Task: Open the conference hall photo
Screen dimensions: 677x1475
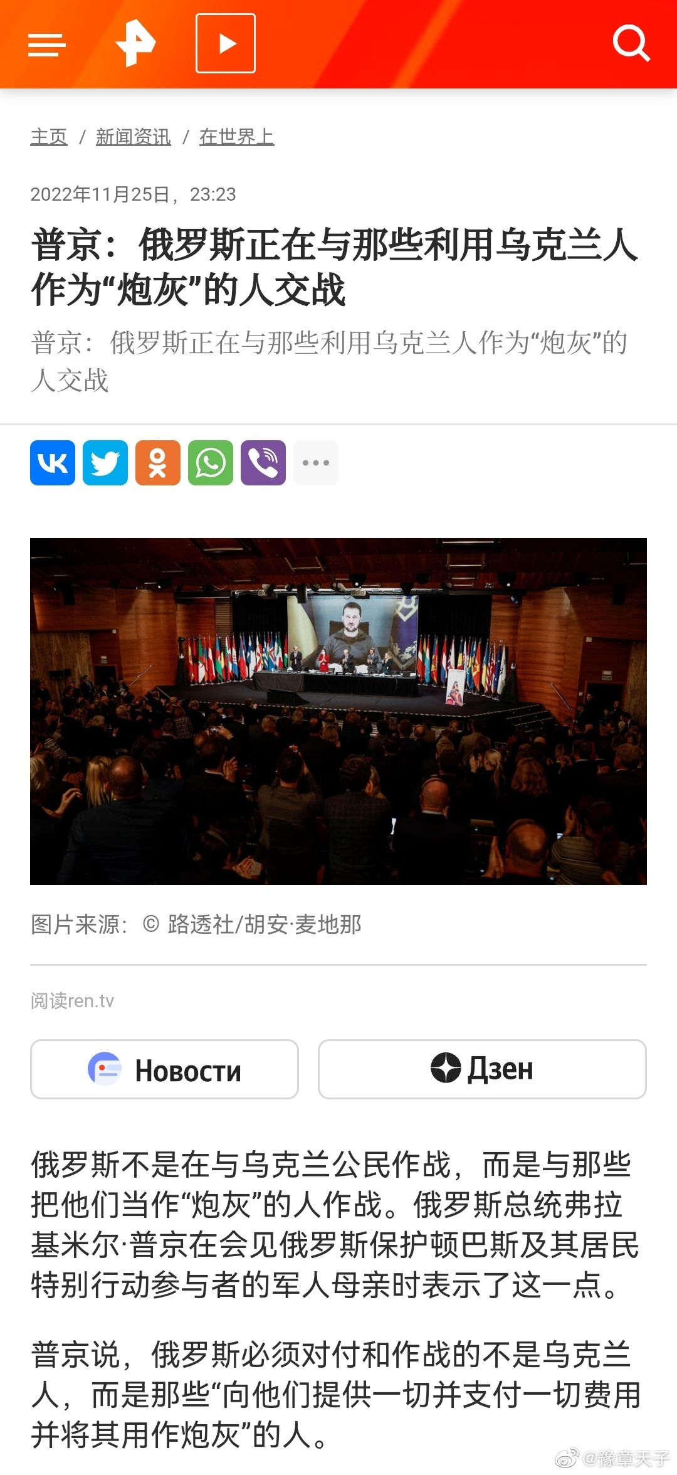Action: coord(338,711)
